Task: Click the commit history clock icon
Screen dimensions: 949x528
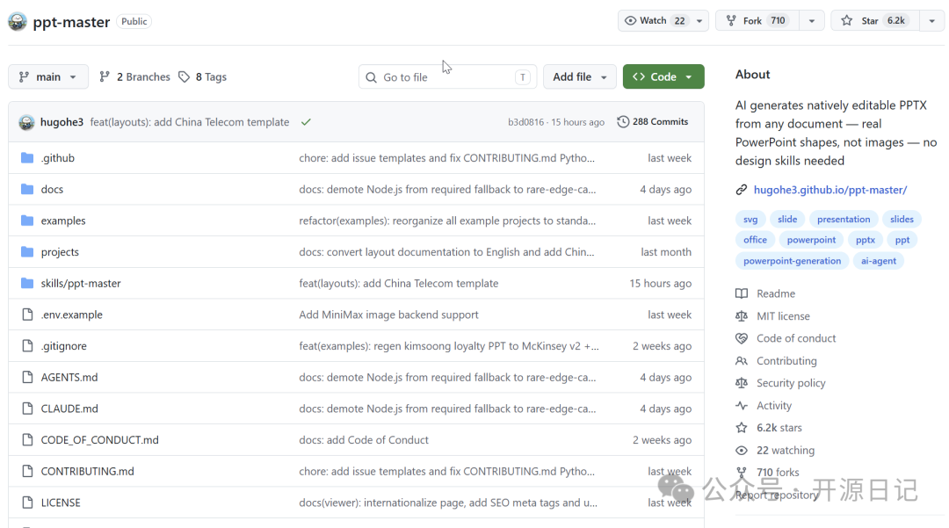Action: point(623,122)
